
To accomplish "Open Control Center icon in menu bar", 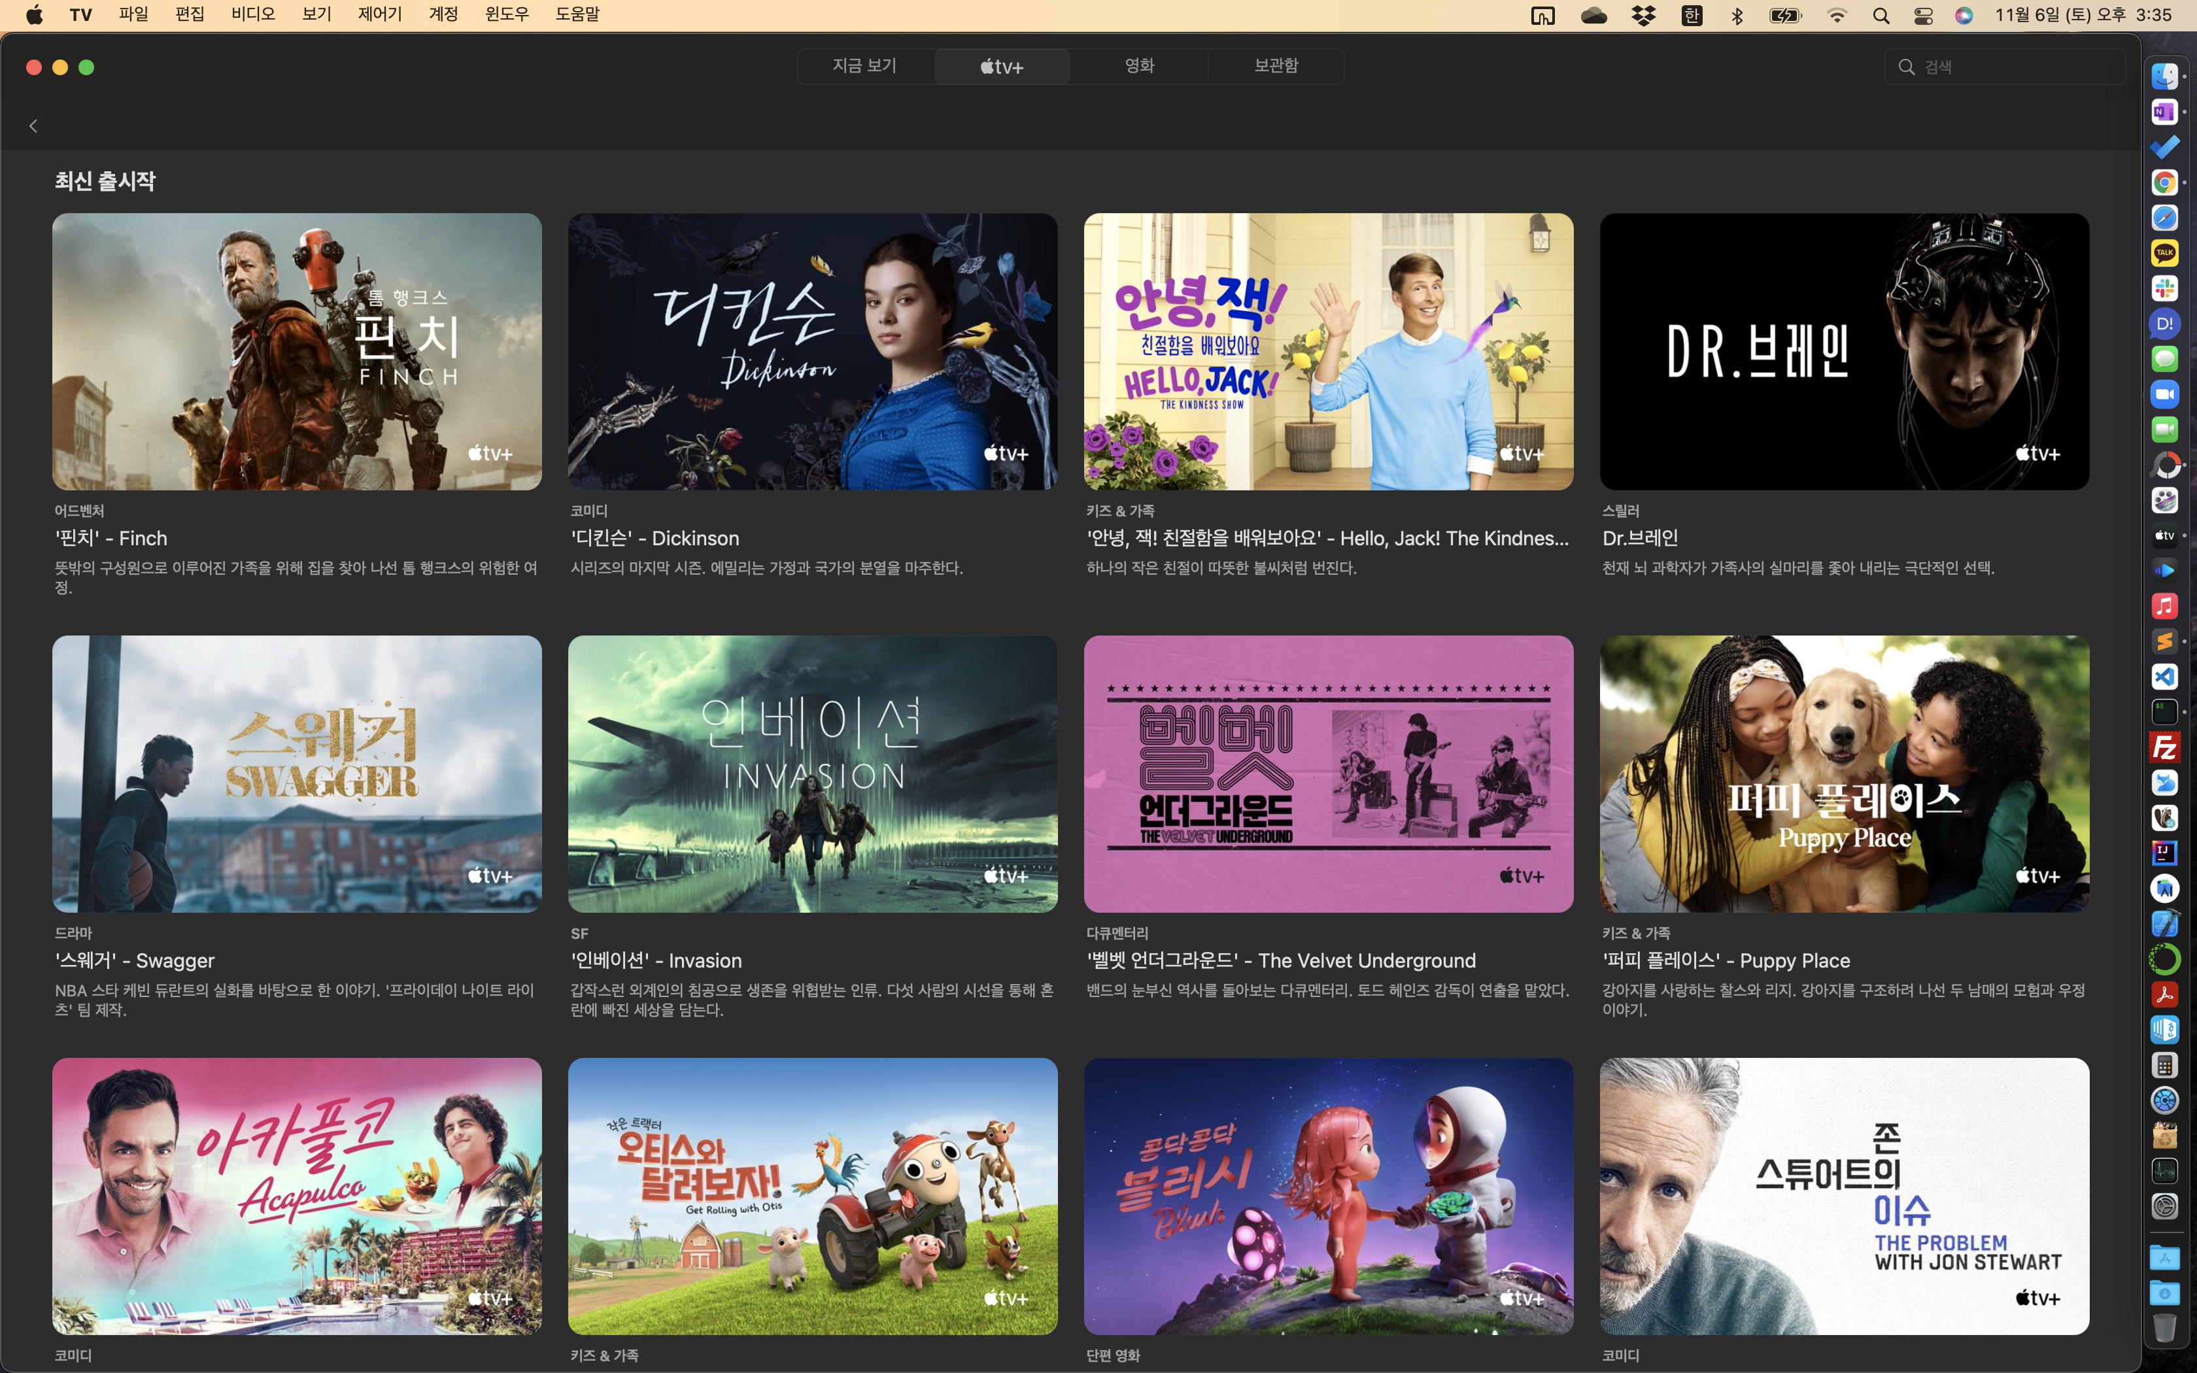I will 1923,16.
